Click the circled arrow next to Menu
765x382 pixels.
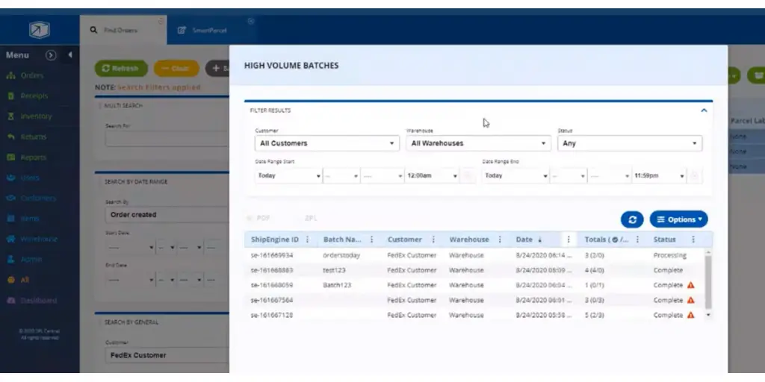51,55
